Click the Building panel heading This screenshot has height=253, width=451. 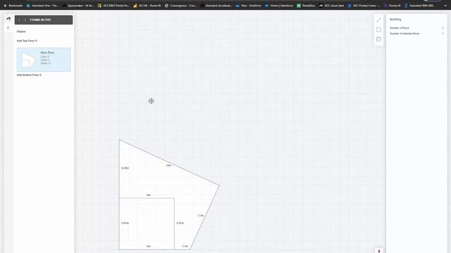(395, 19)
